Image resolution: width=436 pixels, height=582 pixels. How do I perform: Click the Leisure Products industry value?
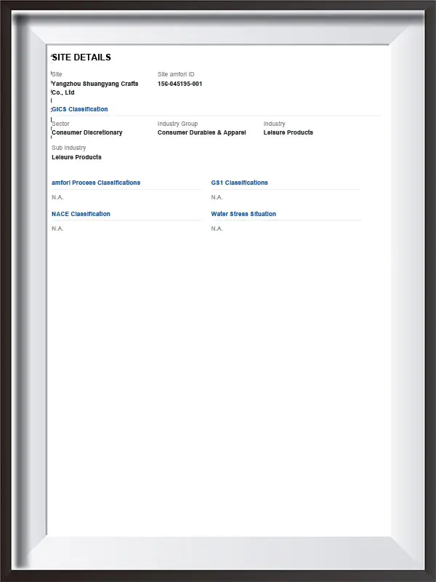click(x=288, y=132)
